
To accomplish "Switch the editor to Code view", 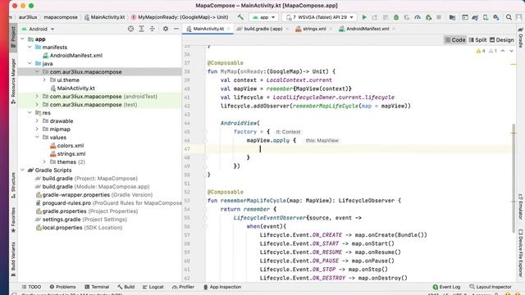I will pyautogui.click(x=455, y=40).
